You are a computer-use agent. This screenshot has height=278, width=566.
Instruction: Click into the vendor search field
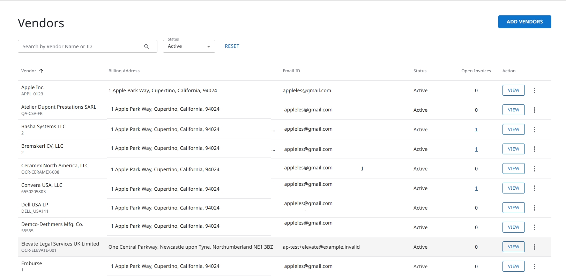click(81, 46)
